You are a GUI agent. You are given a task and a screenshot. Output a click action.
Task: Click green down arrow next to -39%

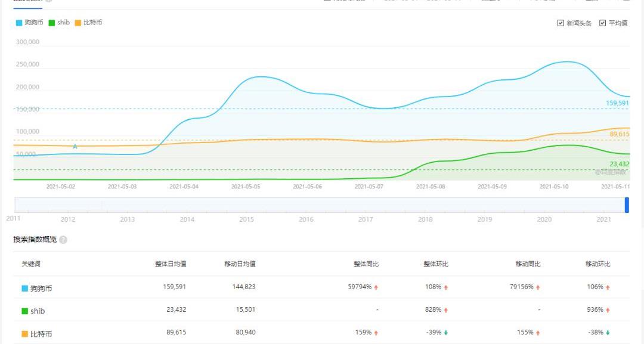[445, 333]
